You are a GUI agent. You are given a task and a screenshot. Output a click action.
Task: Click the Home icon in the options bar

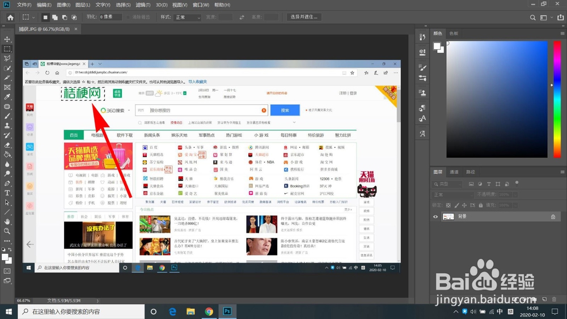coord(10,18)
